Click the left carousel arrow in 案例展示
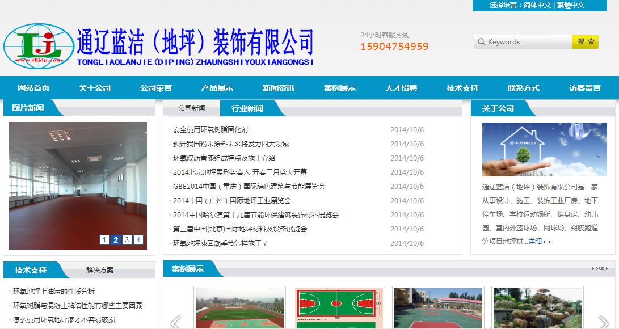 (176, 322)
